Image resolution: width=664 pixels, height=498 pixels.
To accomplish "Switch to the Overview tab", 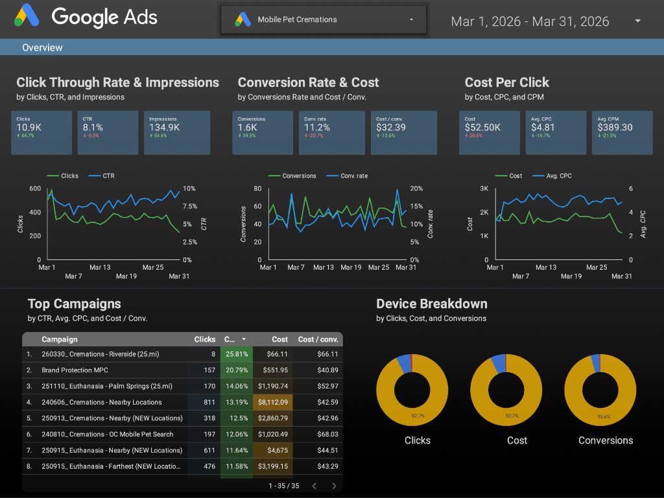I will [42, 47].
